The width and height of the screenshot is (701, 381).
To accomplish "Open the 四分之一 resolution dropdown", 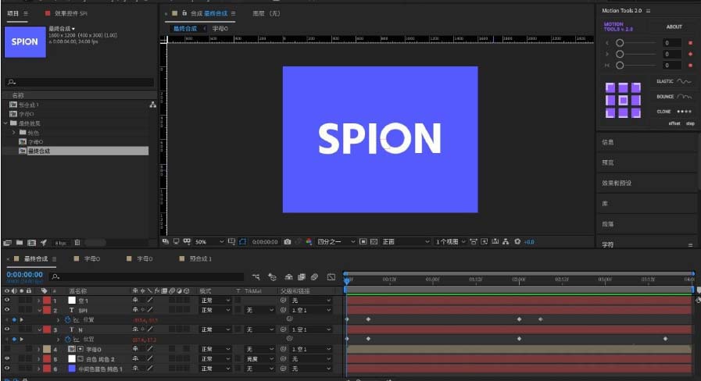I will click(x=336, y=242).
